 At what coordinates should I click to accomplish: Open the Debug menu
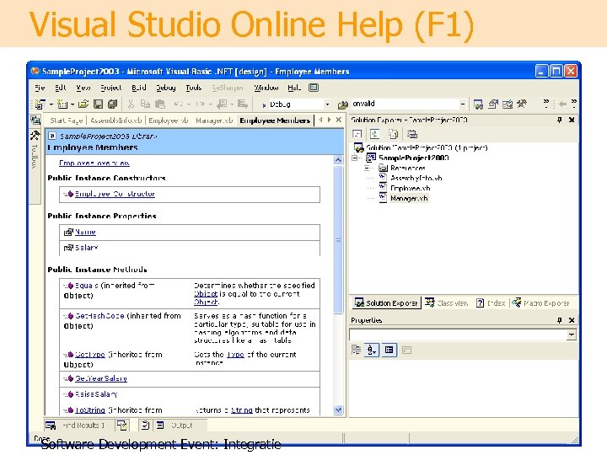pos(166,88)
